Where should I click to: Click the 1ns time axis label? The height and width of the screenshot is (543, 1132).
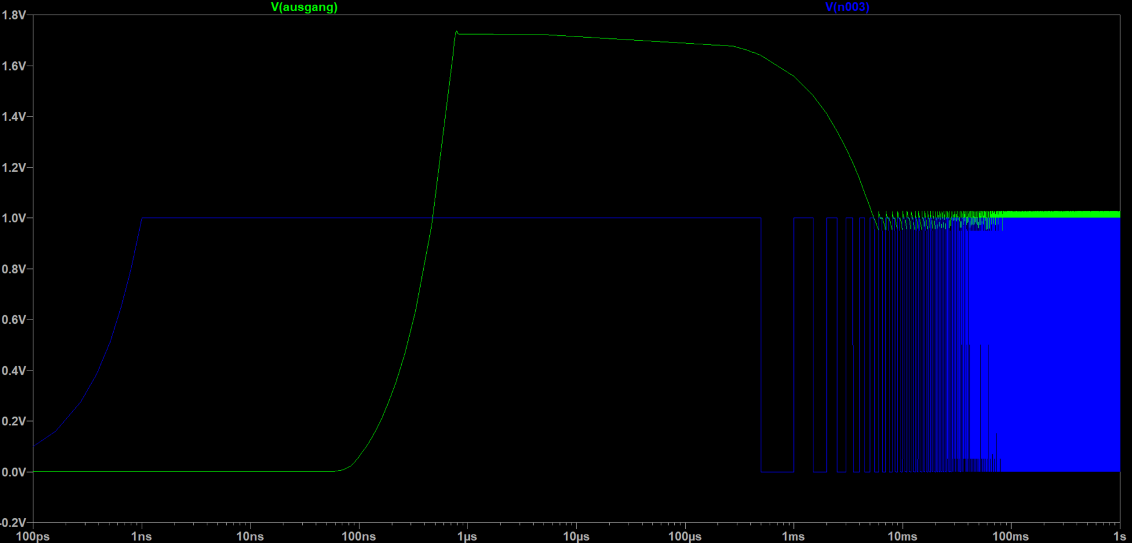click(x=142, y=536)
